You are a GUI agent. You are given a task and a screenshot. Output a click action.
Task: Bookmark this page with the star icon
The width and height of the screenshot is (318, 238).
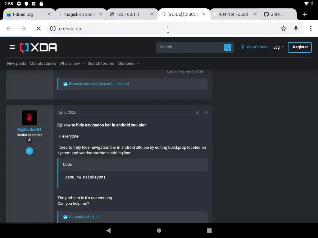tap(283, 29)
